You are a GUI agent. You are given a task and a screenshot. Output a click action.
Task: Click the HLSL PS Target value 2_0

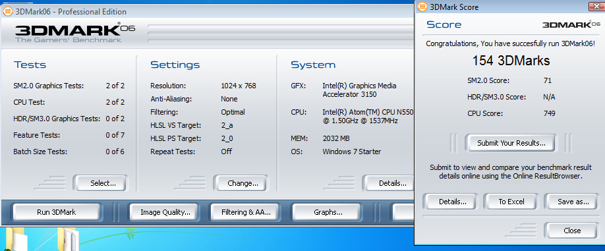(227, 138)
